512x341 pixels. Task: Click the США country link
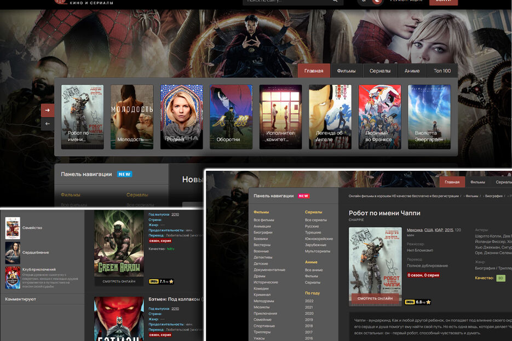pos(429,230)
